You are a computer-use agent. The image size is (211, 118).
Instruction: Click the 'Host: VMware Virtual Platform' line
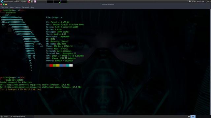click(x=65, y=25)
